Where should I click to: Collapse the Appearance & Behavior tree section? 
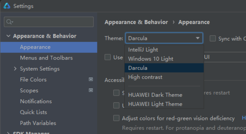[x=8, y=36]
